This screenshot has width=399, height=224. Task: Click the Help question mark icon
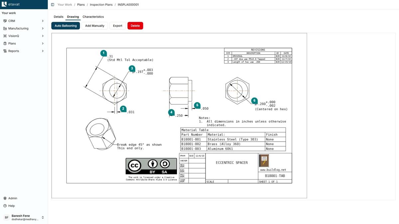point(5,206)
